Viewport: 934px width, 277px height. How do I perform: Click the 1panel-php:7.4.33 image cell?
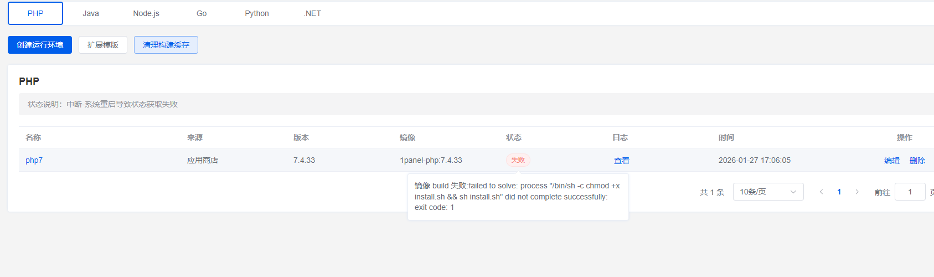tap(431, 160)
